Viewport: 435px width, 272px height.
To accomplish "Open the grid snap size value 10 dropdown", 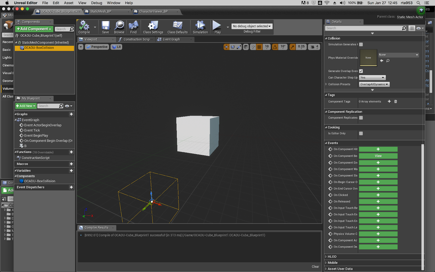I will [267, 47].
